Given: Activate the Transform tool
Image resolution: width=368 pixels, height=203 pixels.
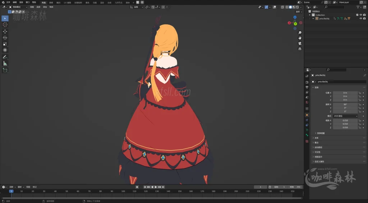Looking at the screenshot, I should click(x=5, y=50).
